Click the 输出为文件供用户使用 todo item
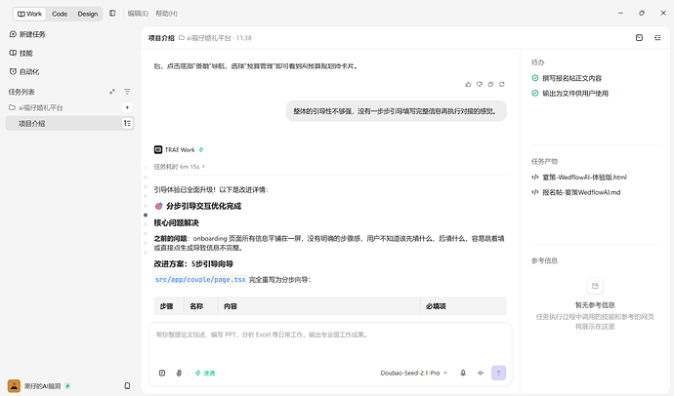Image resolution: width=674 pixels, height=396 pixels. 570,93
